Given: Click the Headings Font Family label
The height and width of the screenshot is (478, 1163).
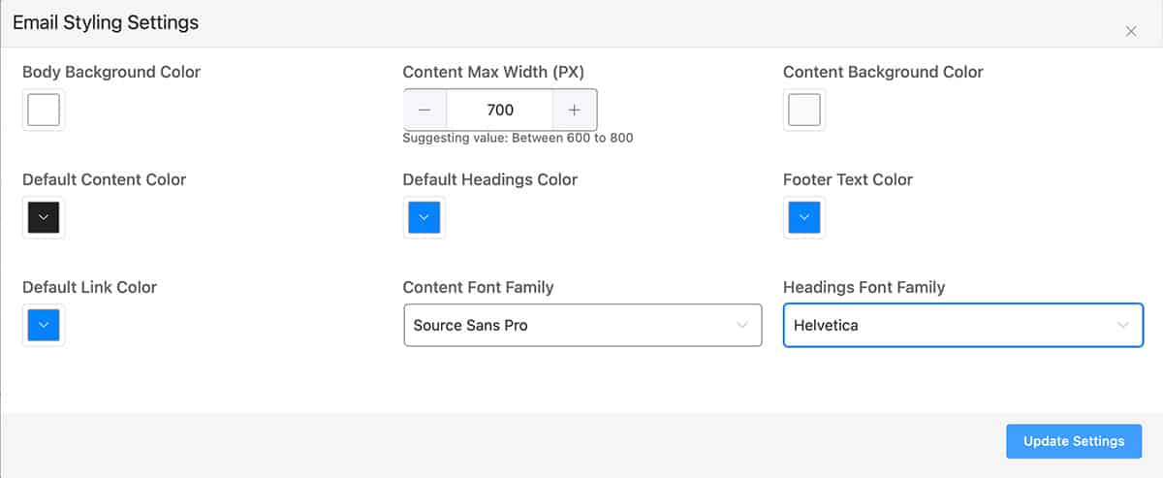Looking at the screenshot, I should click(864, 287).
